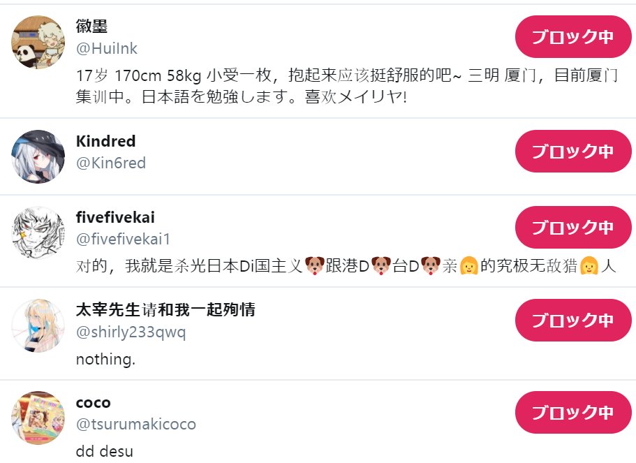Open coco's colorful avatar picture
This screenshot has height=463, width=636.
tap(38, 418)
